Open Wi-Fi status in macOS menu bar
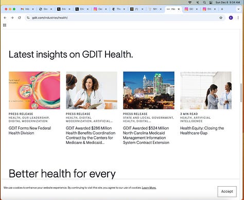244x200 pixels. (189, 3)
